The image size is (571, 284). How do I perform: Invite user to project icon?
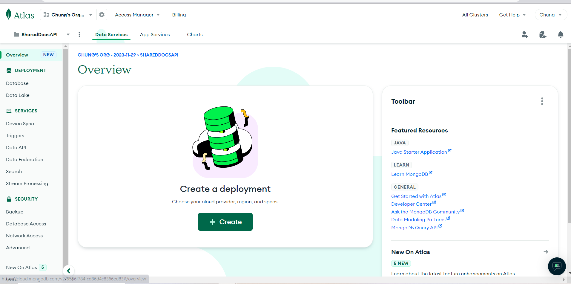[x=525, y=35]
